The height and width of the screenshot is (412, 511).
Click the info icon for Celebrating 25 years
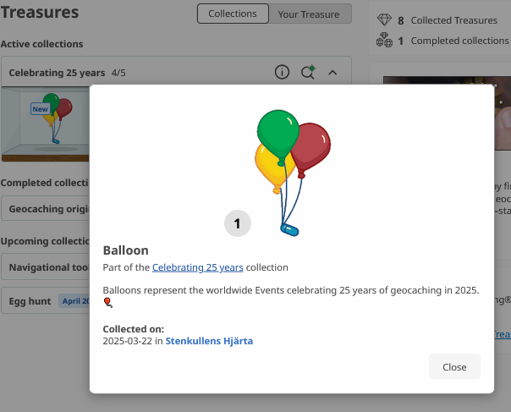[x=282, y=73]
